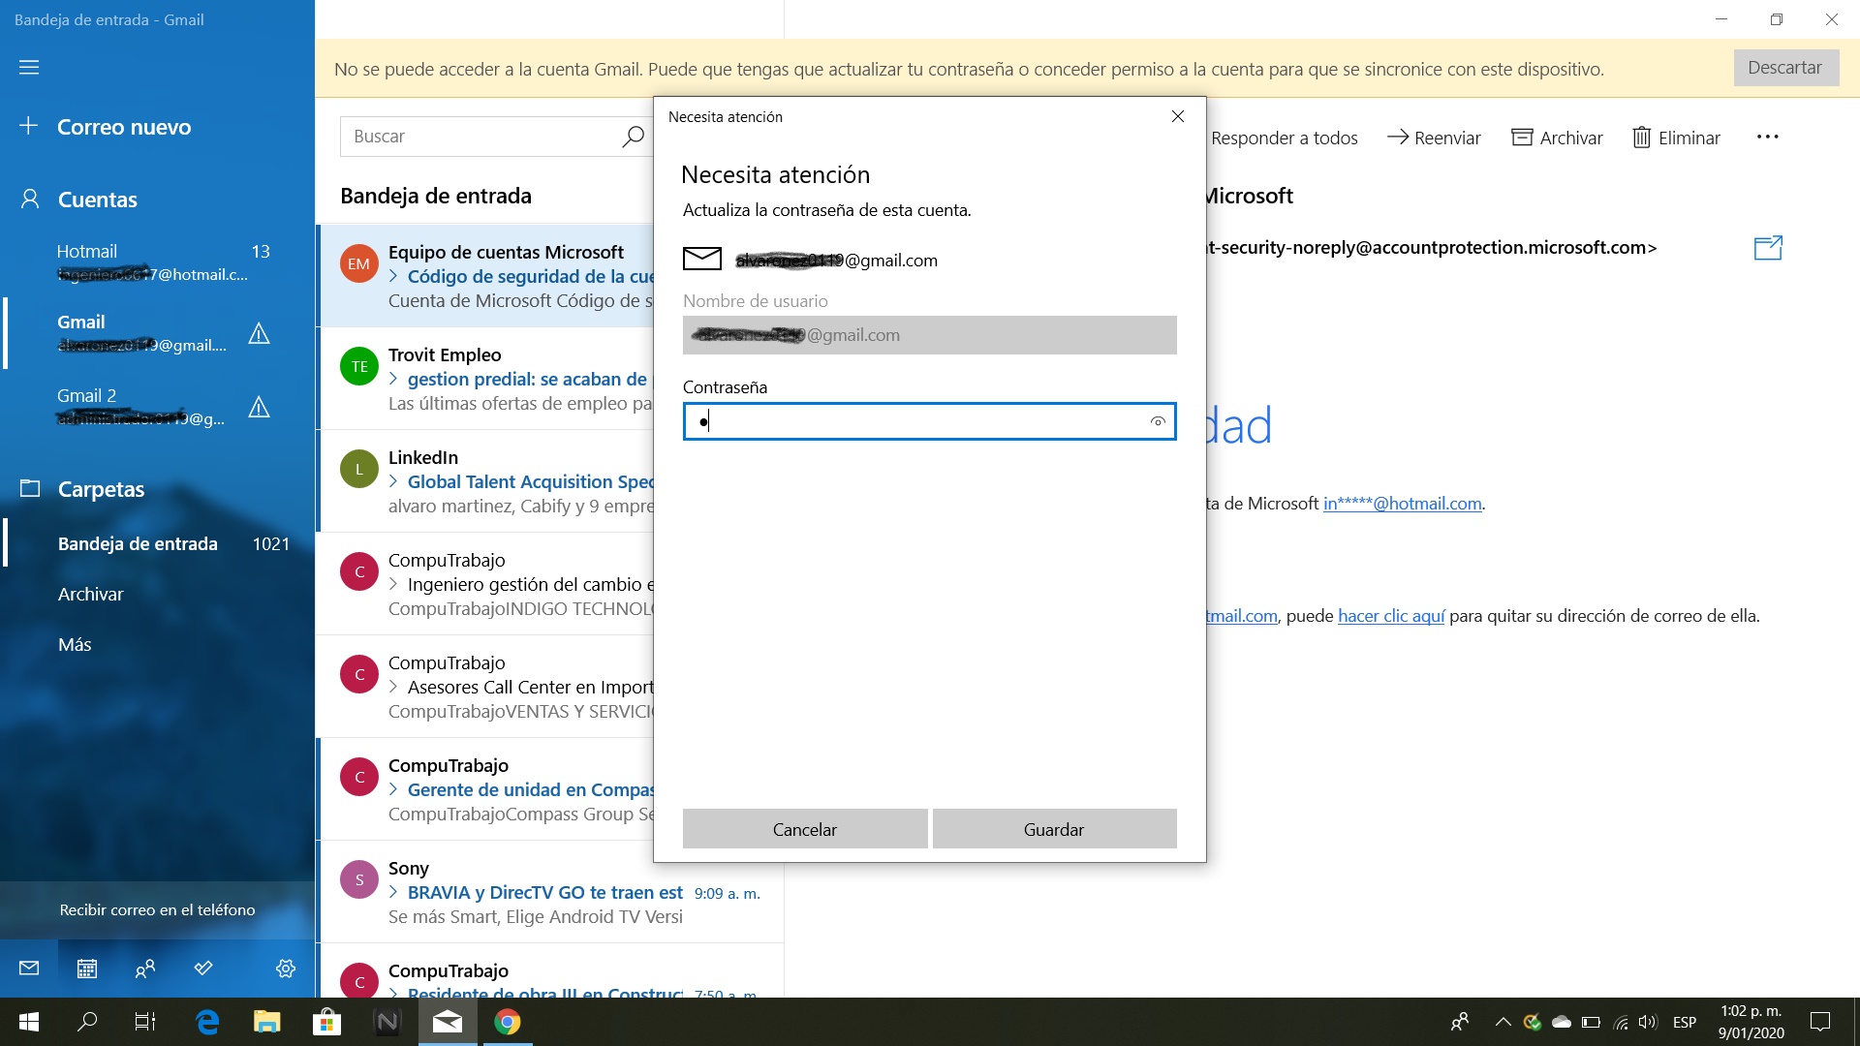Open the hamburger navigation menu

click(x=29, y=67)
